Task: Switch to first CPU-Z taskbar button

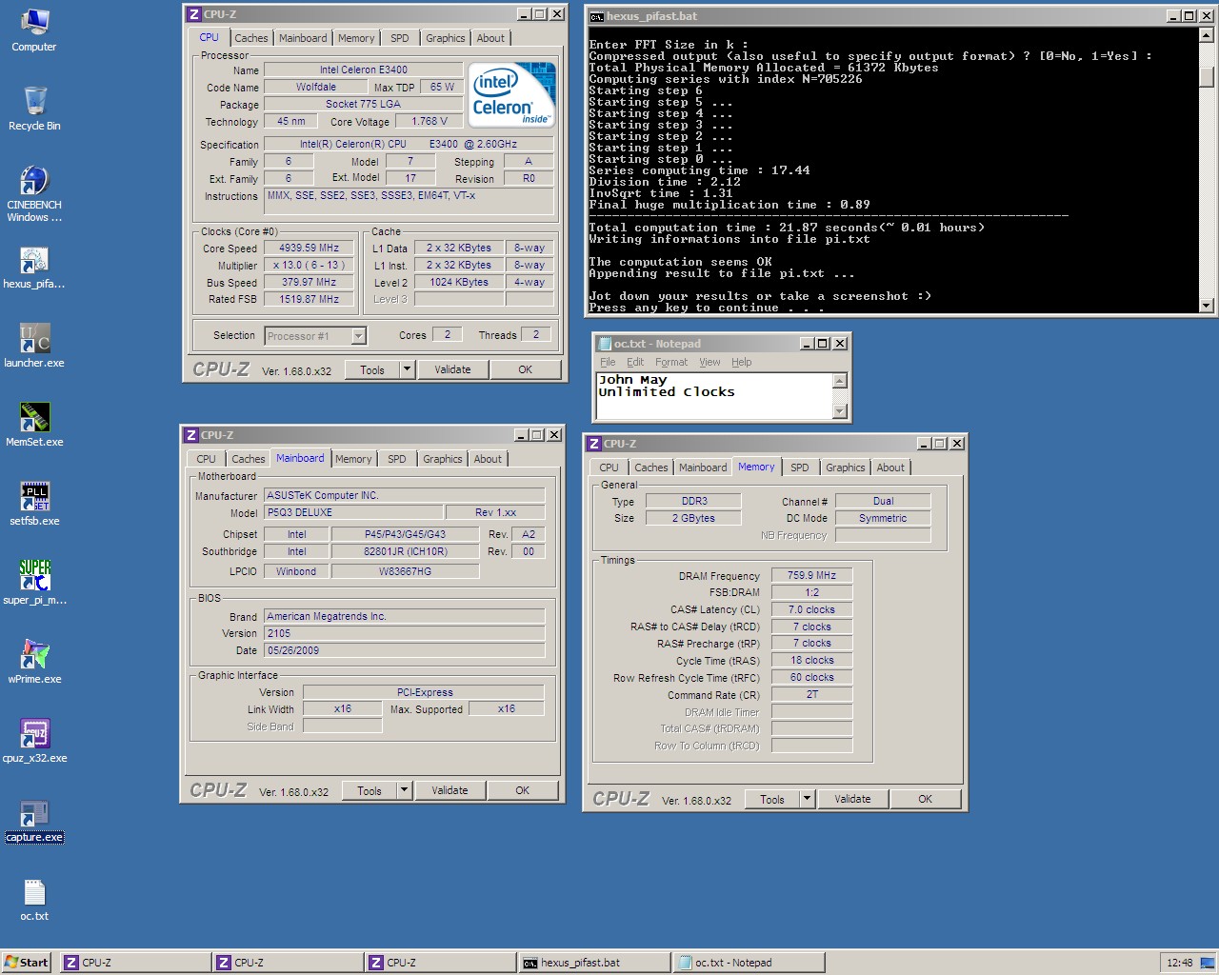Action: [135, 963]
